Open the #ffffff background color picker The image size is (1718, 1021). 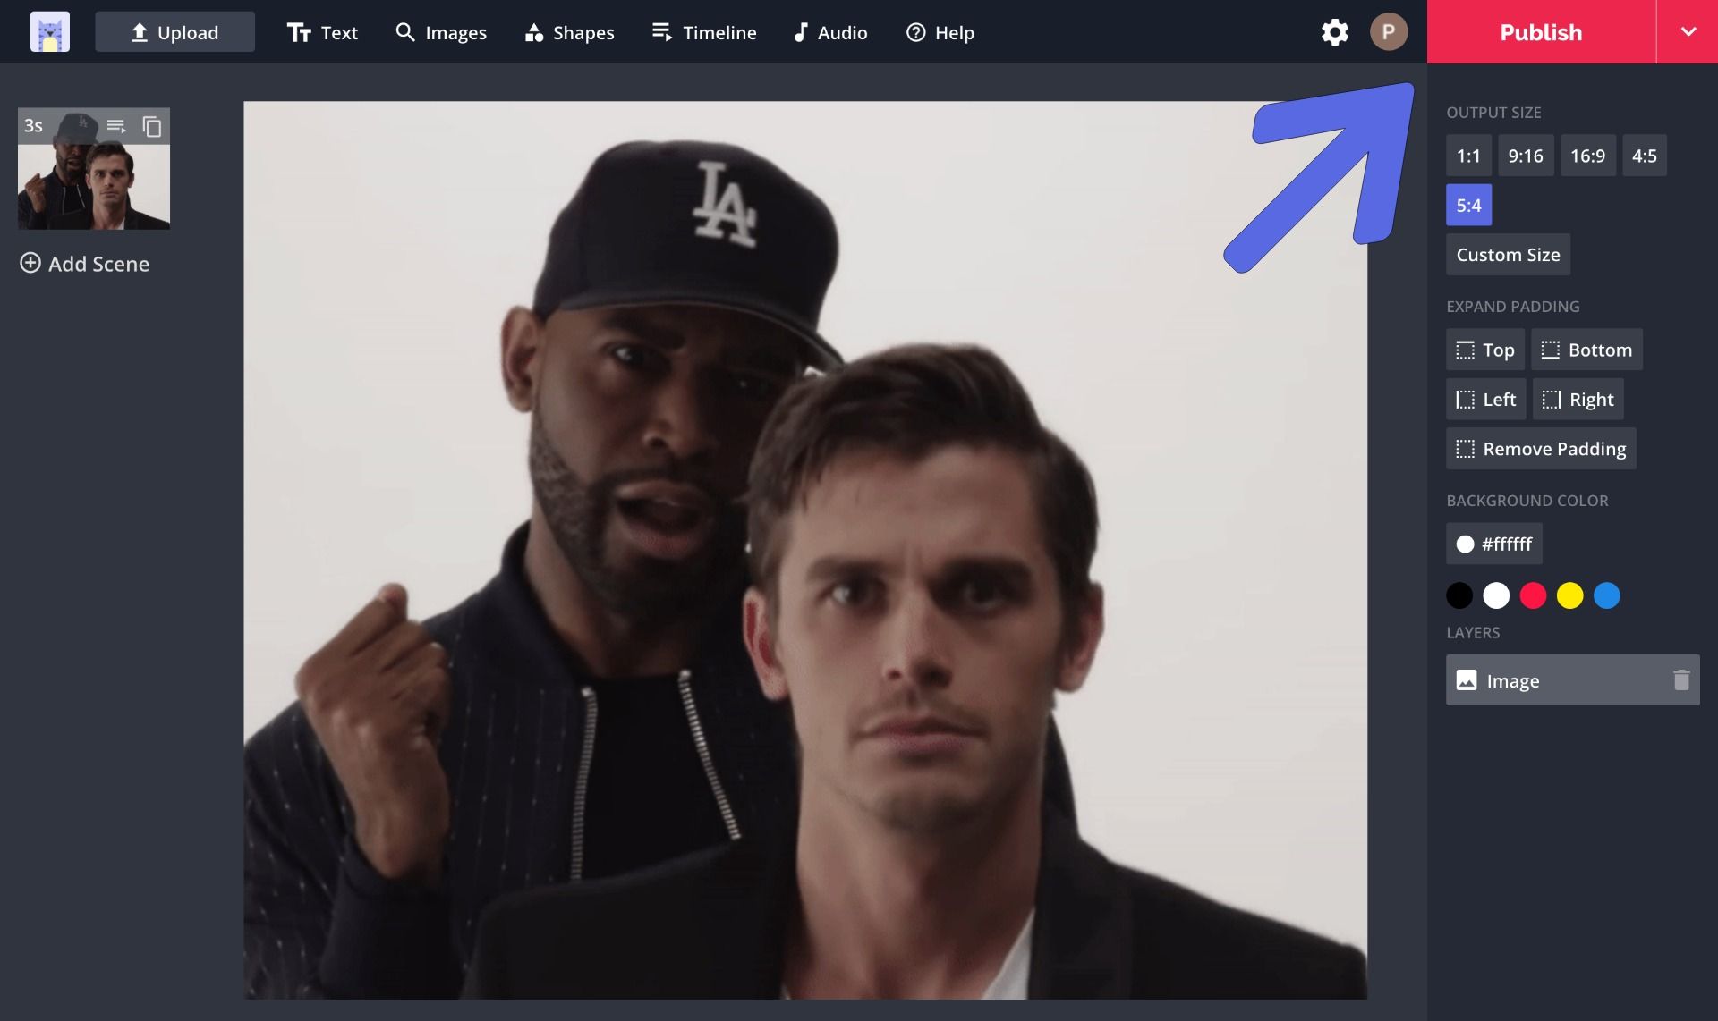[x=1493, y=544]
